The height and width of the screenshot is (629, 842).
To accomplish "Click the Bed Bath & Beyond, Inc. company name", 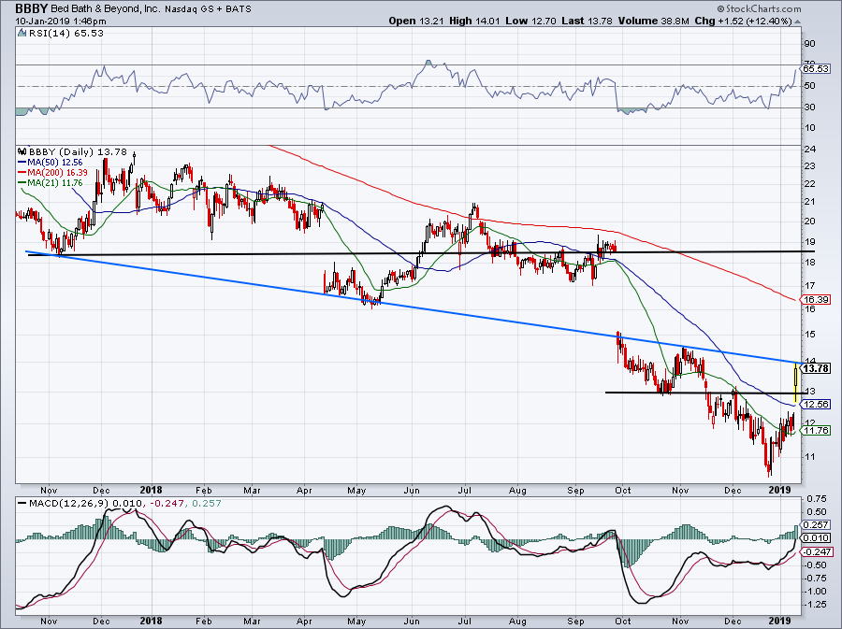I will tap(106, 9).
